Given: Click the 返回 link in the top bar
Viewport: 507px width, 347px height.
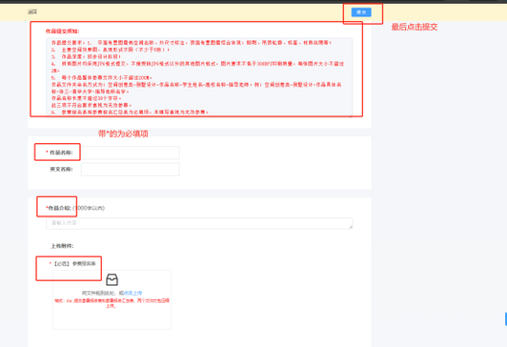Looking at the screenshot, I should (x=33, y=12).
